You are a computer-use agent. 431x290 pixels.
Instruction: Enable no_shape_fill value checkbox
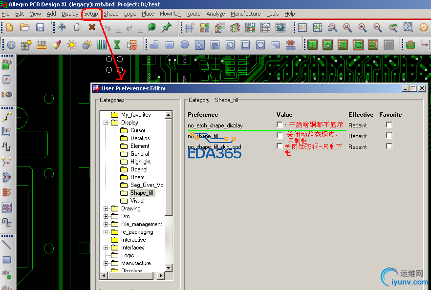pyautogui.click(x=280, y=135)
